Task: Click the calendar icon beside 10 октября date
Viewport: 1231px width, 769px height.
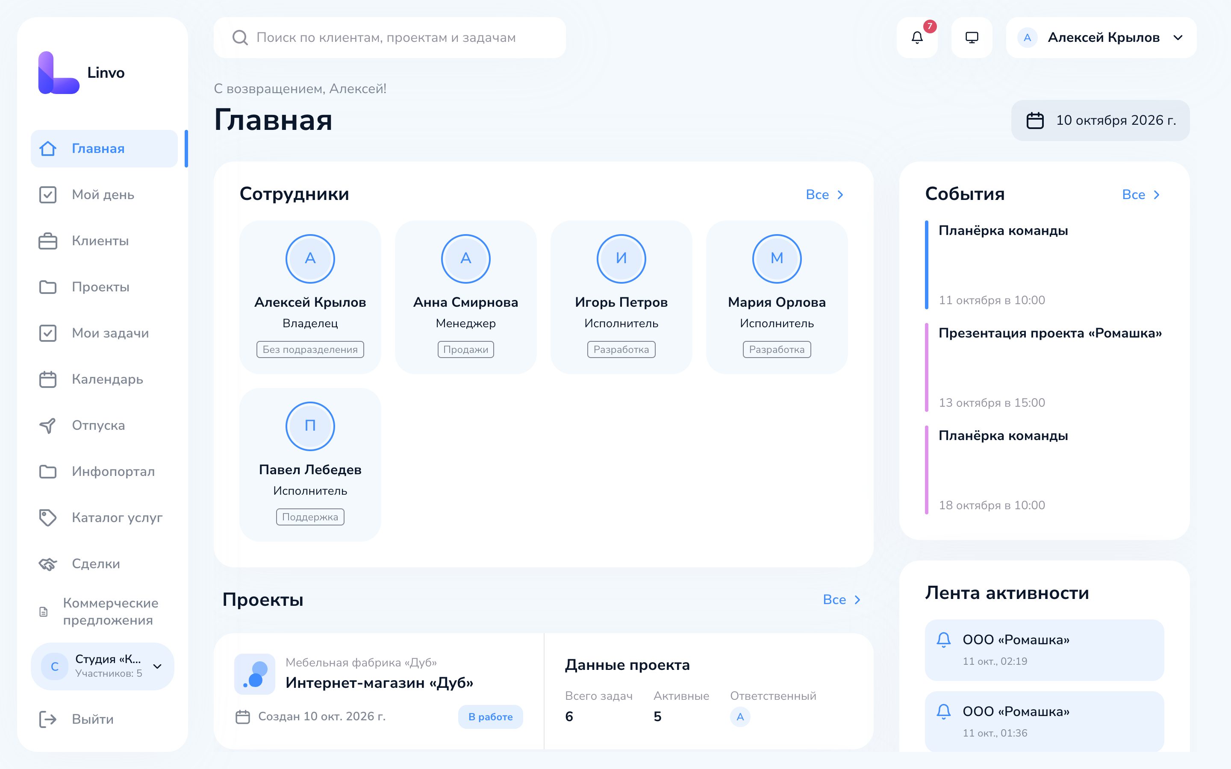Action: tap(1035, 120)
